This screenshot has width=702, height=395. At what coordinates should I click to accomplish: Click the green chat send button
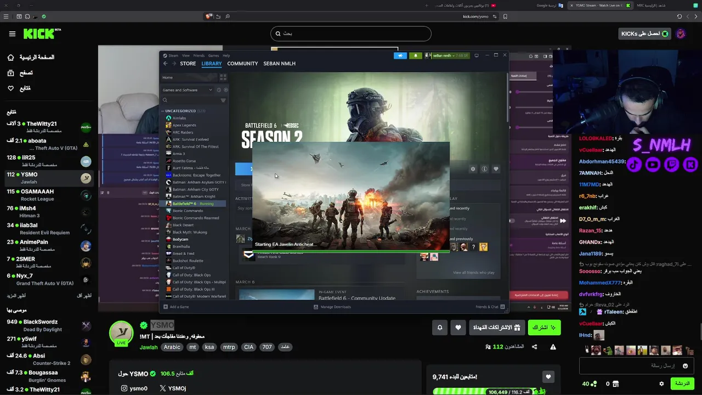click(682, 383)
